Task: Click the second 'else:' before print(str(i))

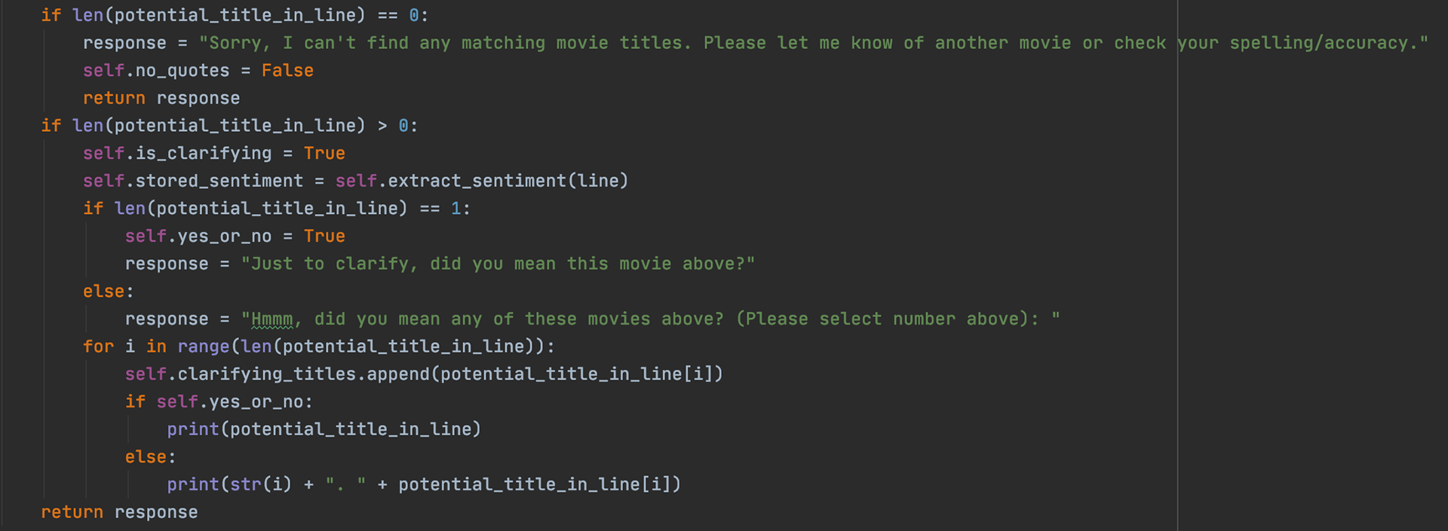Action: (150, 457)
